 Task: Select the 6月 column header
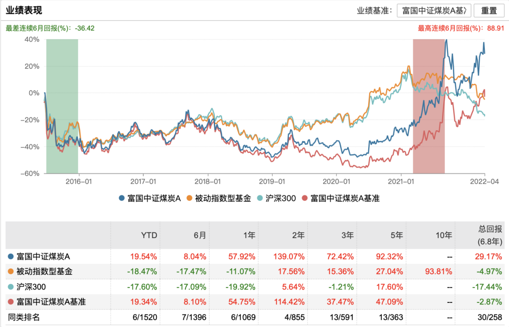pyautogui.click(x=200, y=235)
